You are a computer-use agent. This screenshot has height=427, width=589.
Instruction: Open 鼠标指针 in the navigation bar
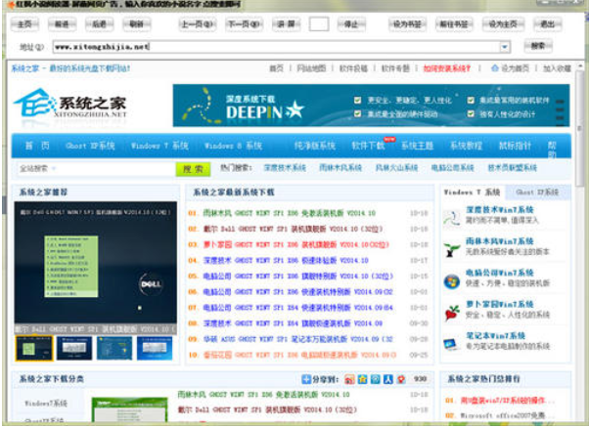(x=515, y=146)
